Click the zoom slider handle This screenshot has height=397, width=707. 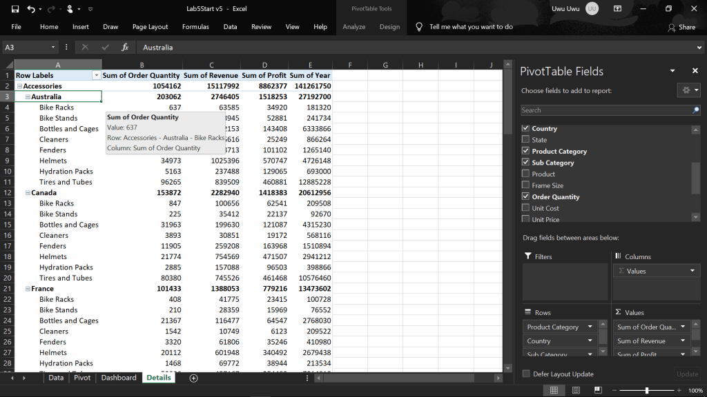pyautogui.click(x=647, y=390)
